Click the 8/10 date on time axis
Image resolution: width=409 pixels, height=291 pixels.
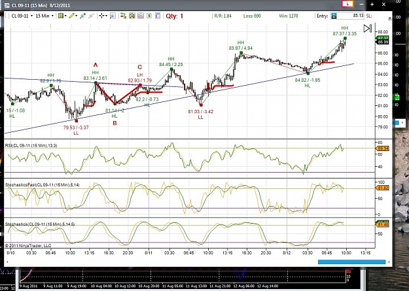pyautogui.click(x=10, y=252)
